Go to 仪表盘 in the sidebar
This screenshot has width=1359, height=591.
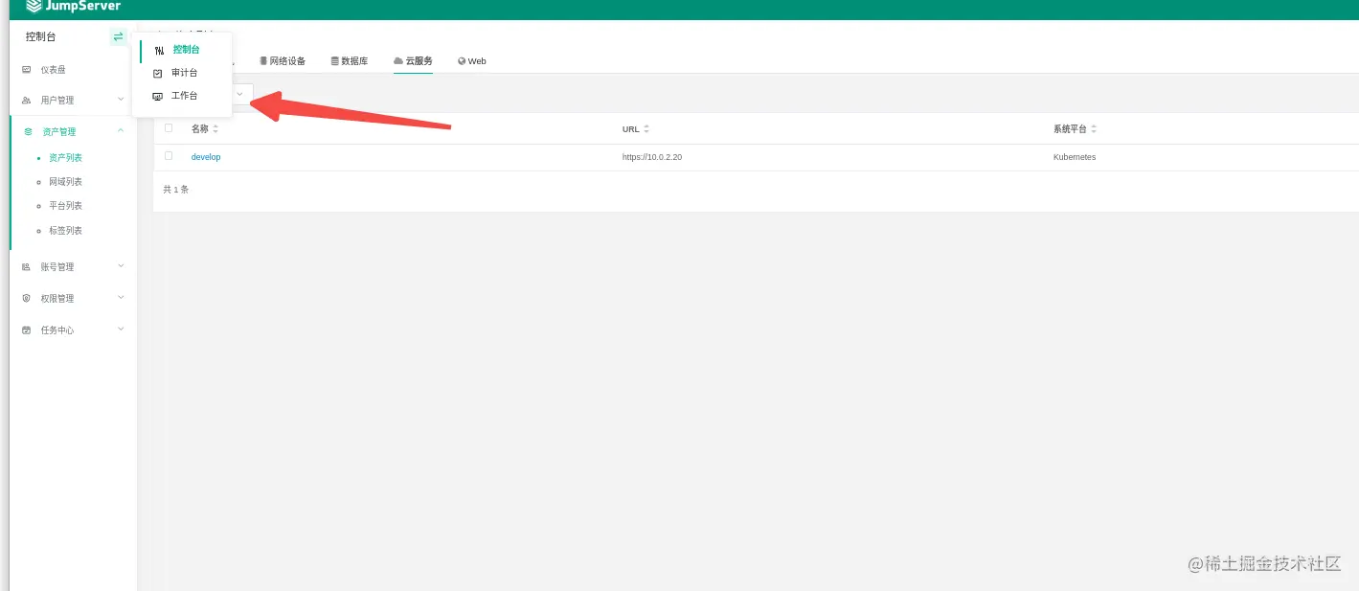[x=53, y=70]
